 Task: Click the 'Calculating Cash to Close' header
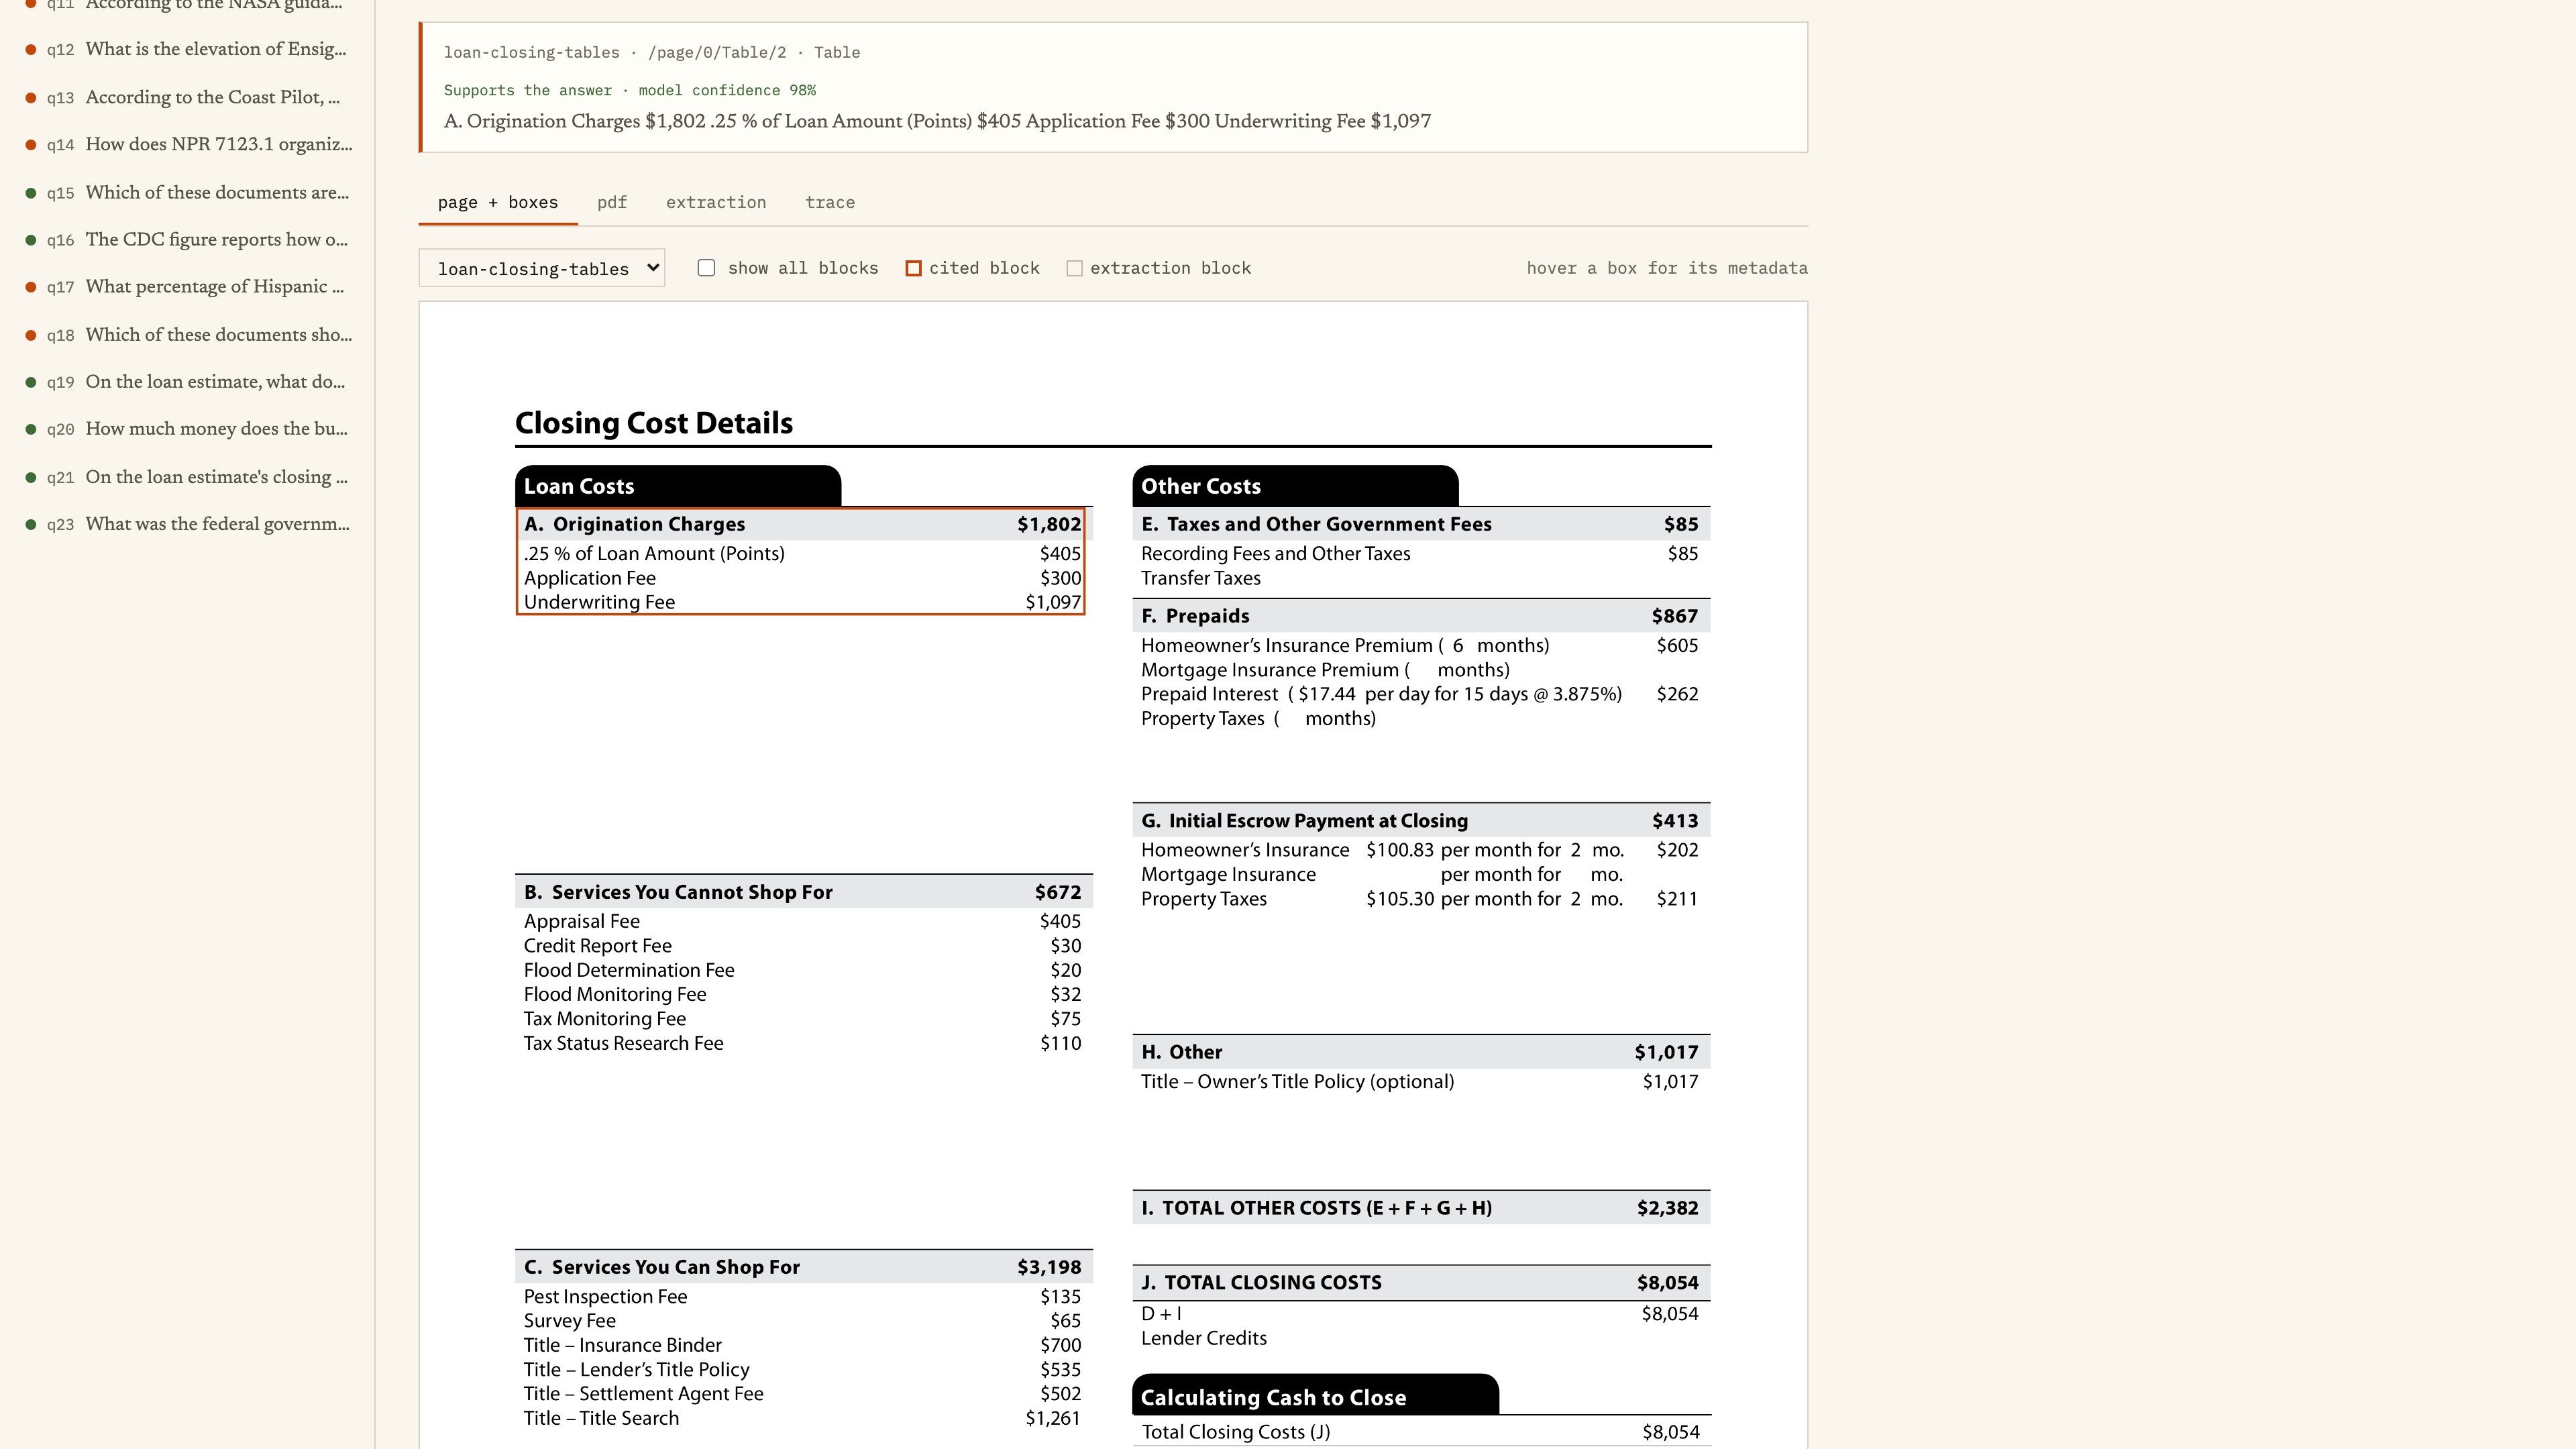(x=1315, y=1397)
